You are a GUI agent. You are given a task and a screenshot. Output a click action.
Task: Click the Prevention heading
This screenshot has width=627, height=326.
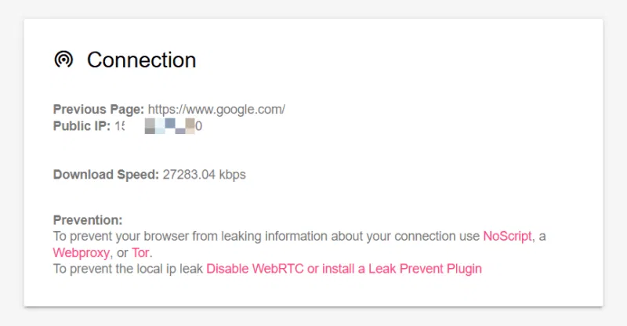coord(88,220)
